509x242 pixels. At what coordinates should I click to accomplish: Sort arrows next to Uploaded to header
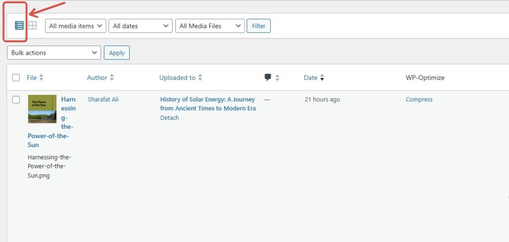pos(200,78)
